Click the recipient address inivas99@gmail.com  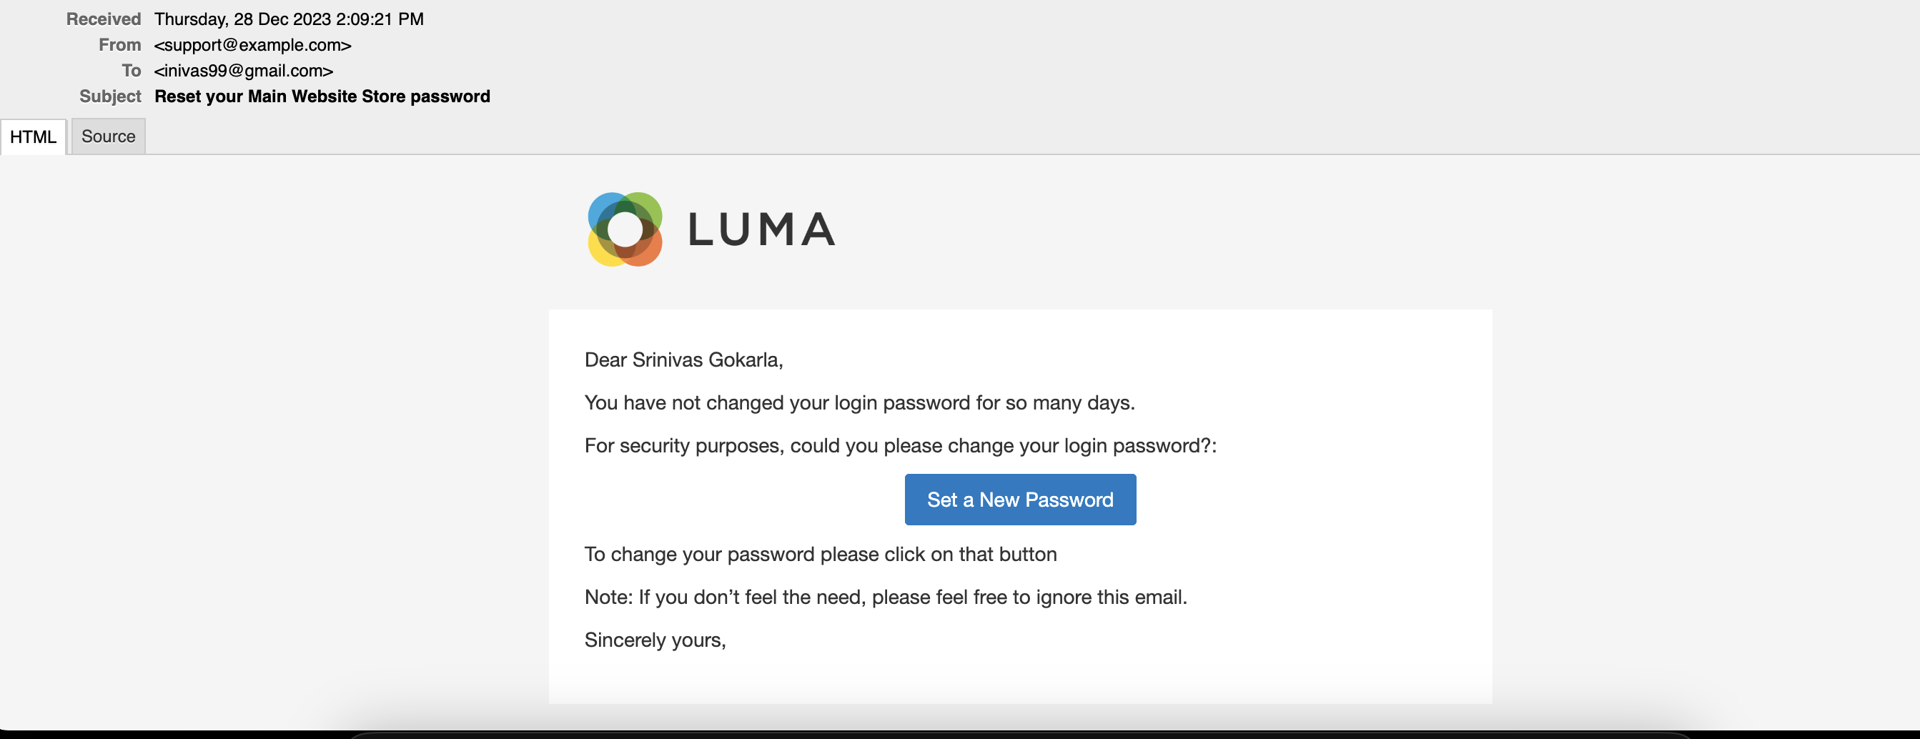click(x=243, y=71)
